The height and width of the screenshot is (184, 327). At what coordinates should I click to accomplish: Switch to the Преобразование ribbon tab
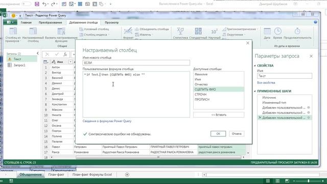tap(50, 22)
